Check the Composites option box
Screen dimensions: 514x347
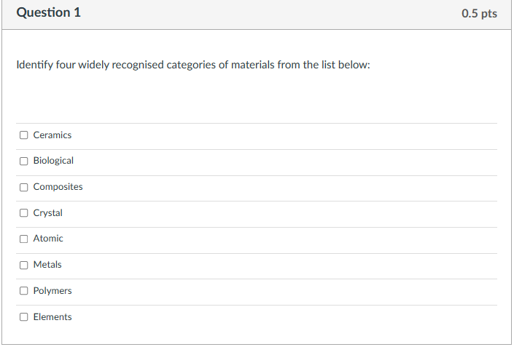[x=24, y=187]
